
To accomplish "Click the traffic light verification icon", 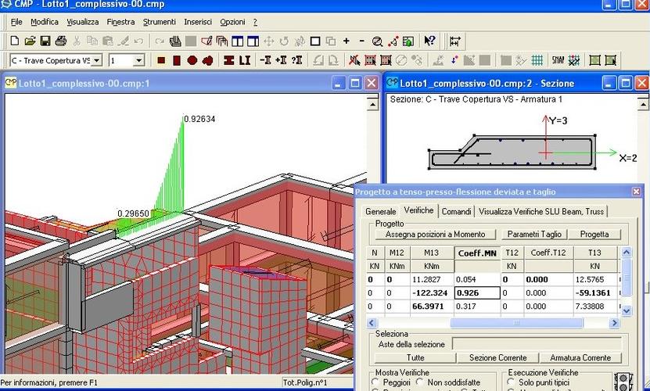I will 623,382.
